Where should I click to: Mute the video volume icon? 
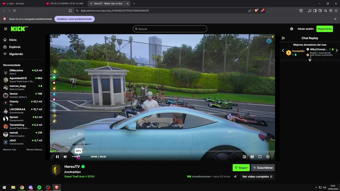point(65,157)
